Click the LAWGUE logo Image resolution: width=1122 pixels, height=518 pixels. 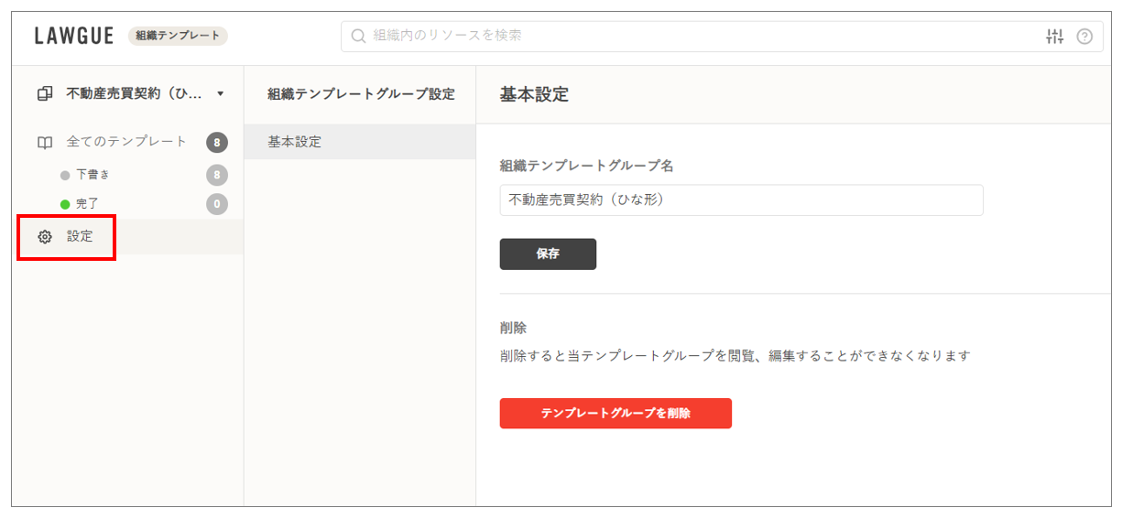[74, 37]
